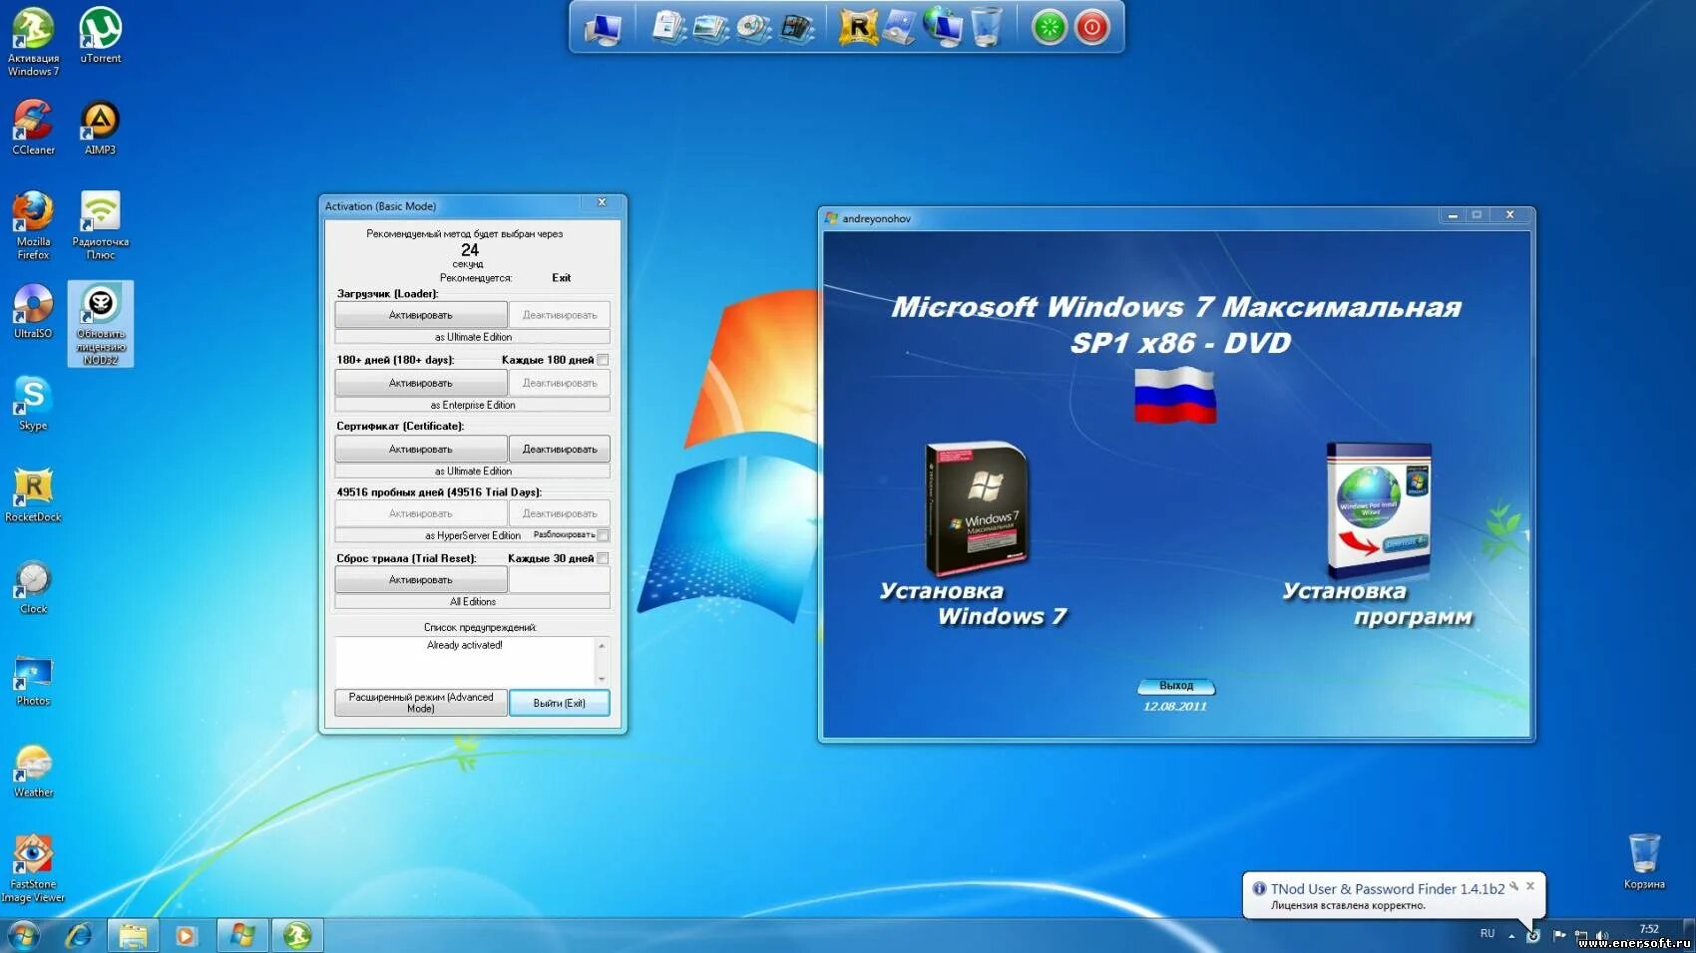Screen dimensions: 1696x953
Task: Click as Enterprise Edition button
Action: (473, 405)
